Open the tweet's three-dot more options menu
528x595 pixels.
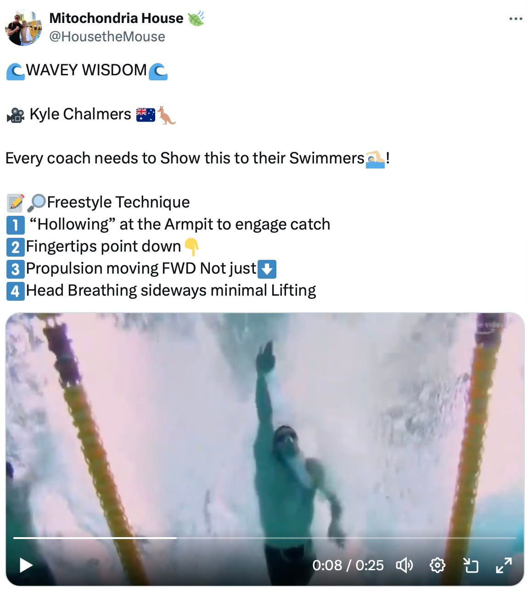516,19
